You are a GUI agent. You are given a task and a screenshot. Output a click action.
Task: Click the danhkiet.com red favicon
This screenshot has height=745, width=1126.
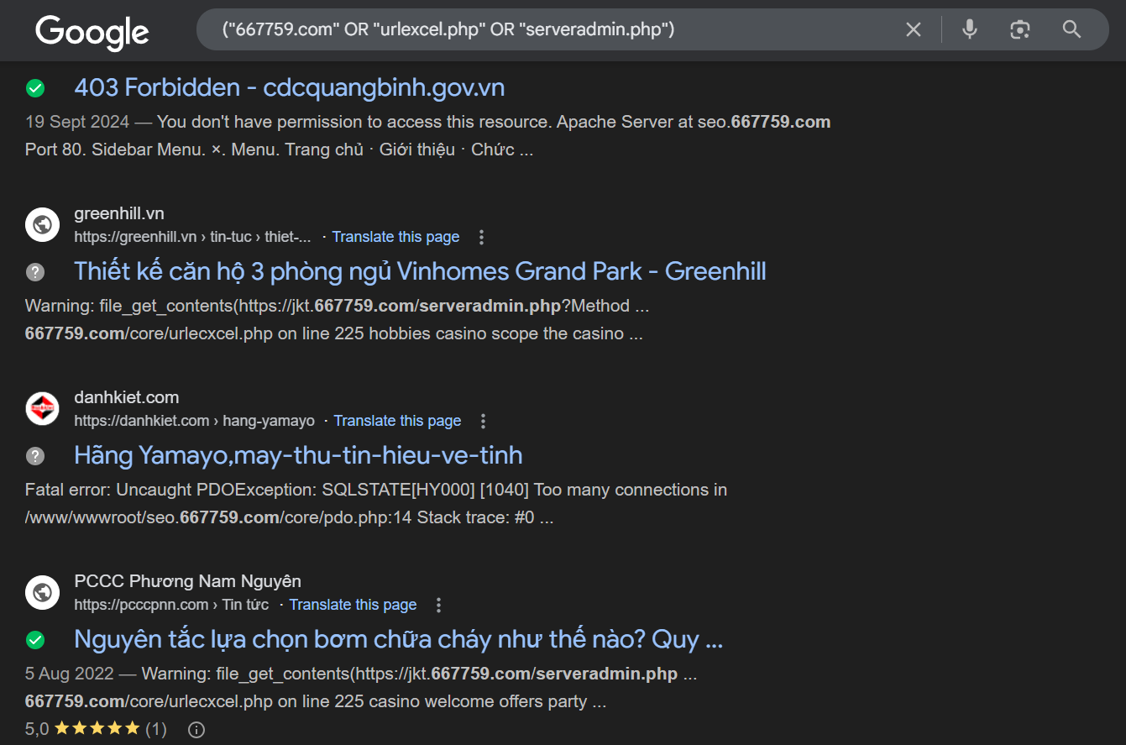[x=42, y=409]
